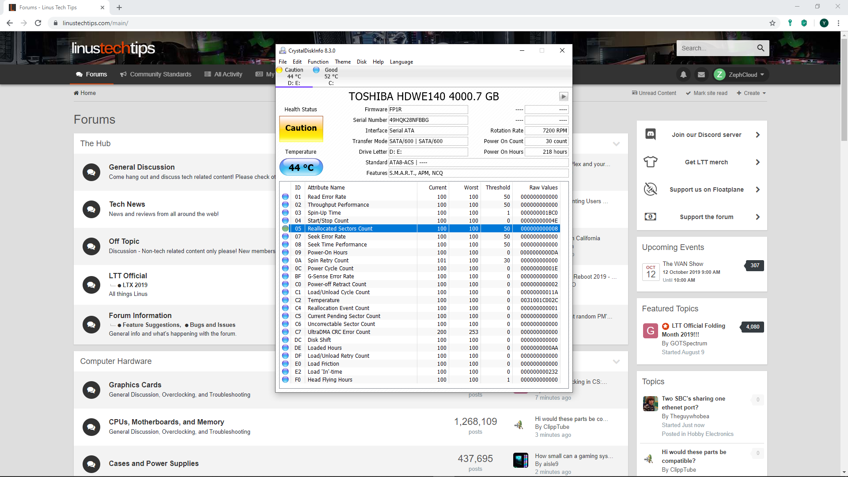Bookmark this page with the star icon

coord(772,23)
